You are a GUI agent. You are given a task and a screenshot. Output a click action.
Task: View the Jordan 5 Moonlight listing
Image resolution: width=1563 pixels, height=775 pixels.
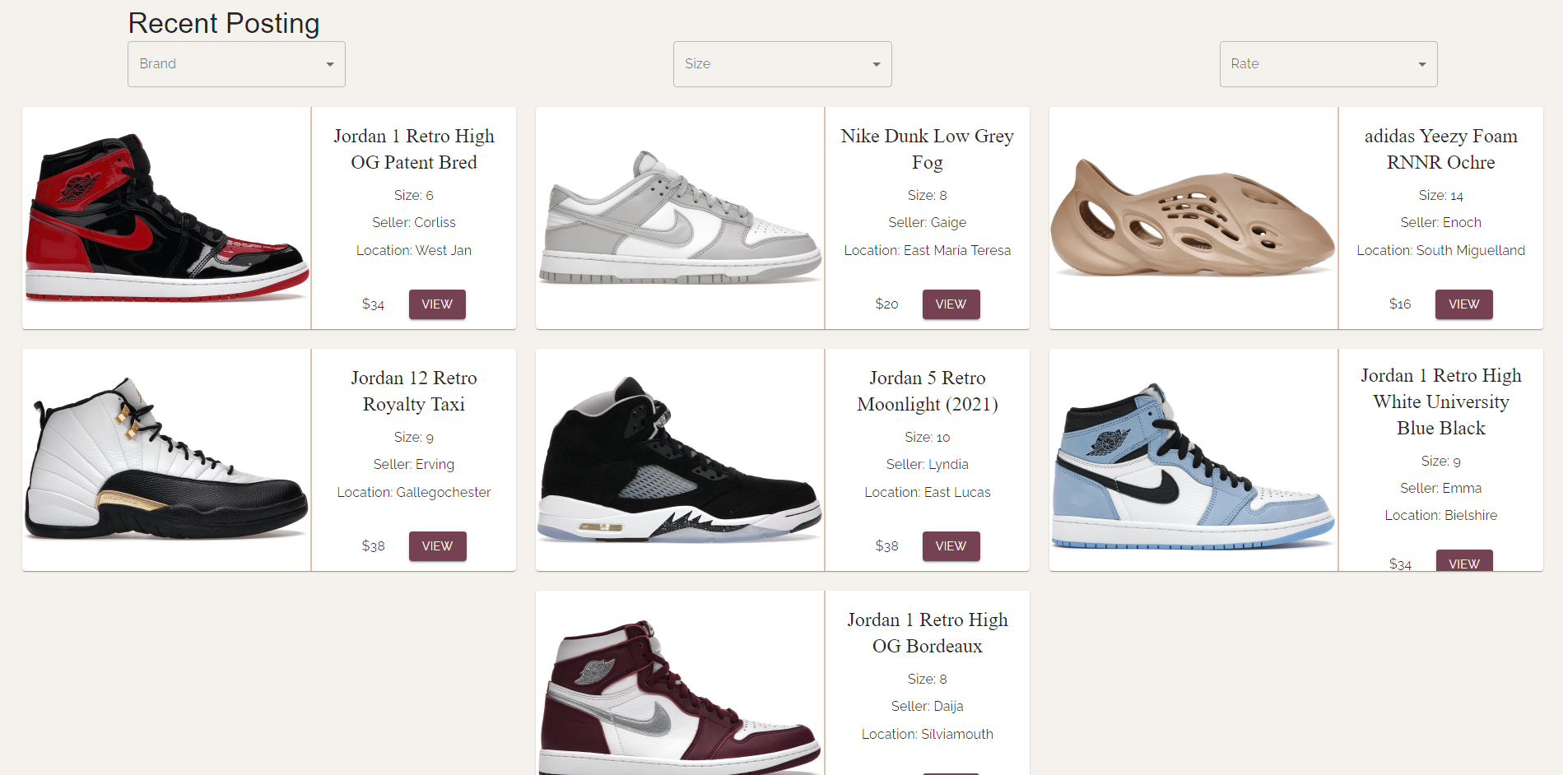point(951,546)
